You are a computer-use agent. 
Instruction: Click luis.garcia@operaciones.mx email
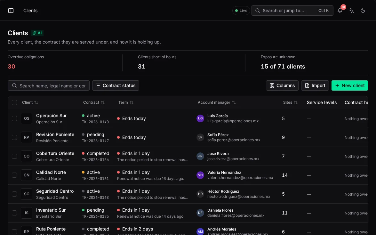[233, 121]
